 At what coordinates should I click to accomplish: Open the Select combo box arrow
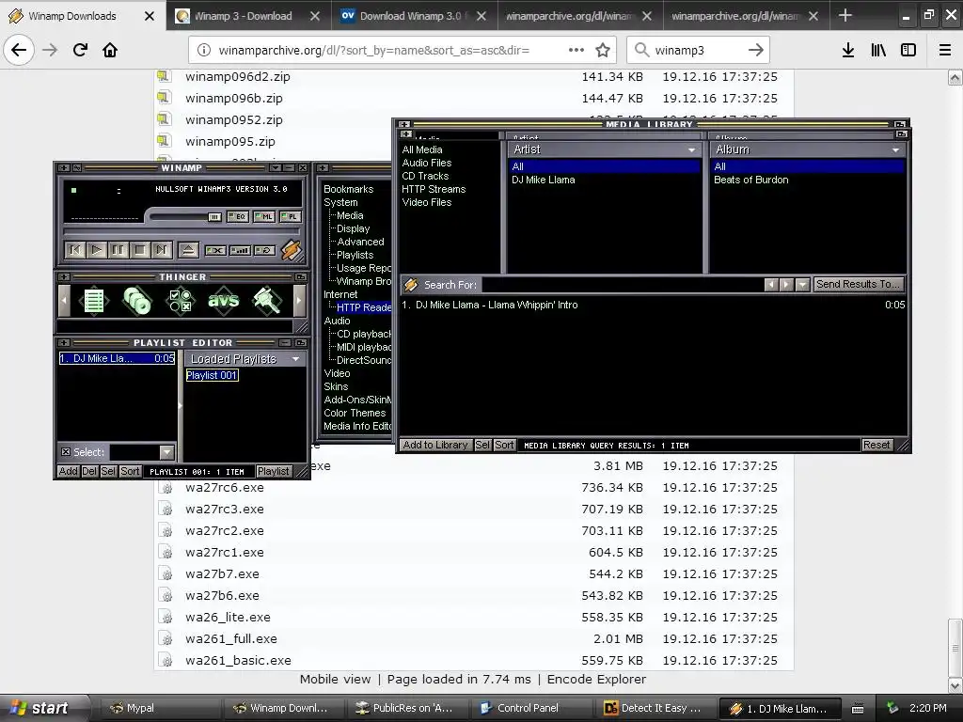(166, 452)
